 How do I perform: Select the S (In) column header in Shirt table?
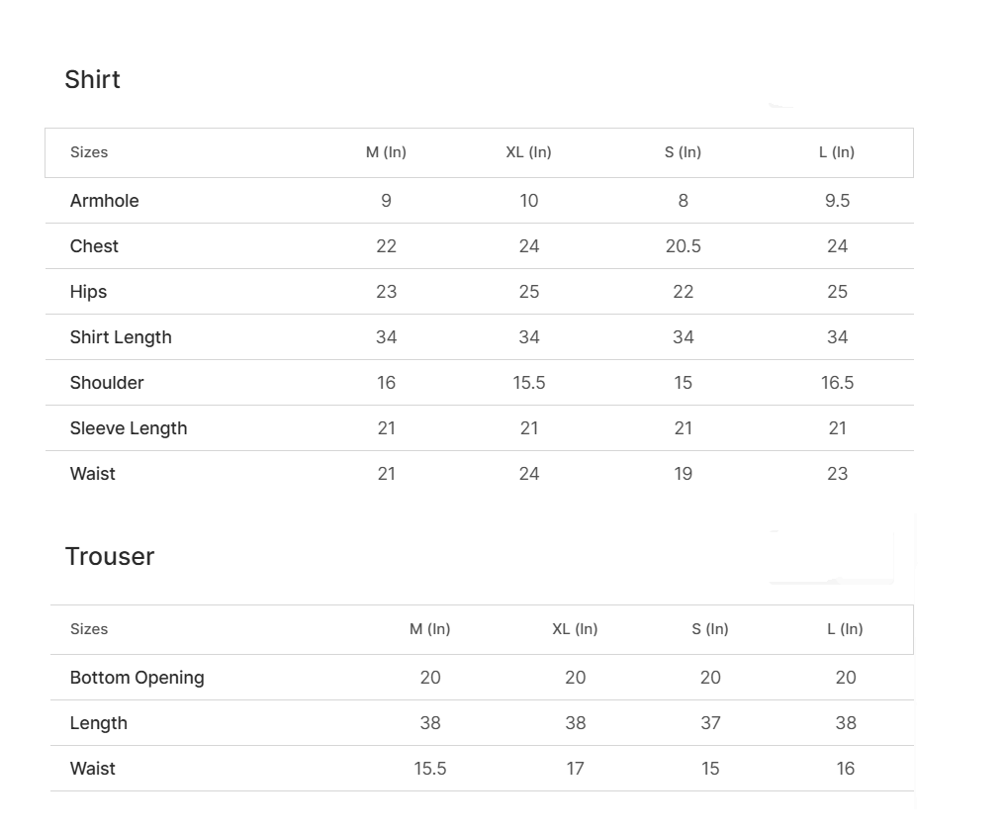(x=683, y=152)
